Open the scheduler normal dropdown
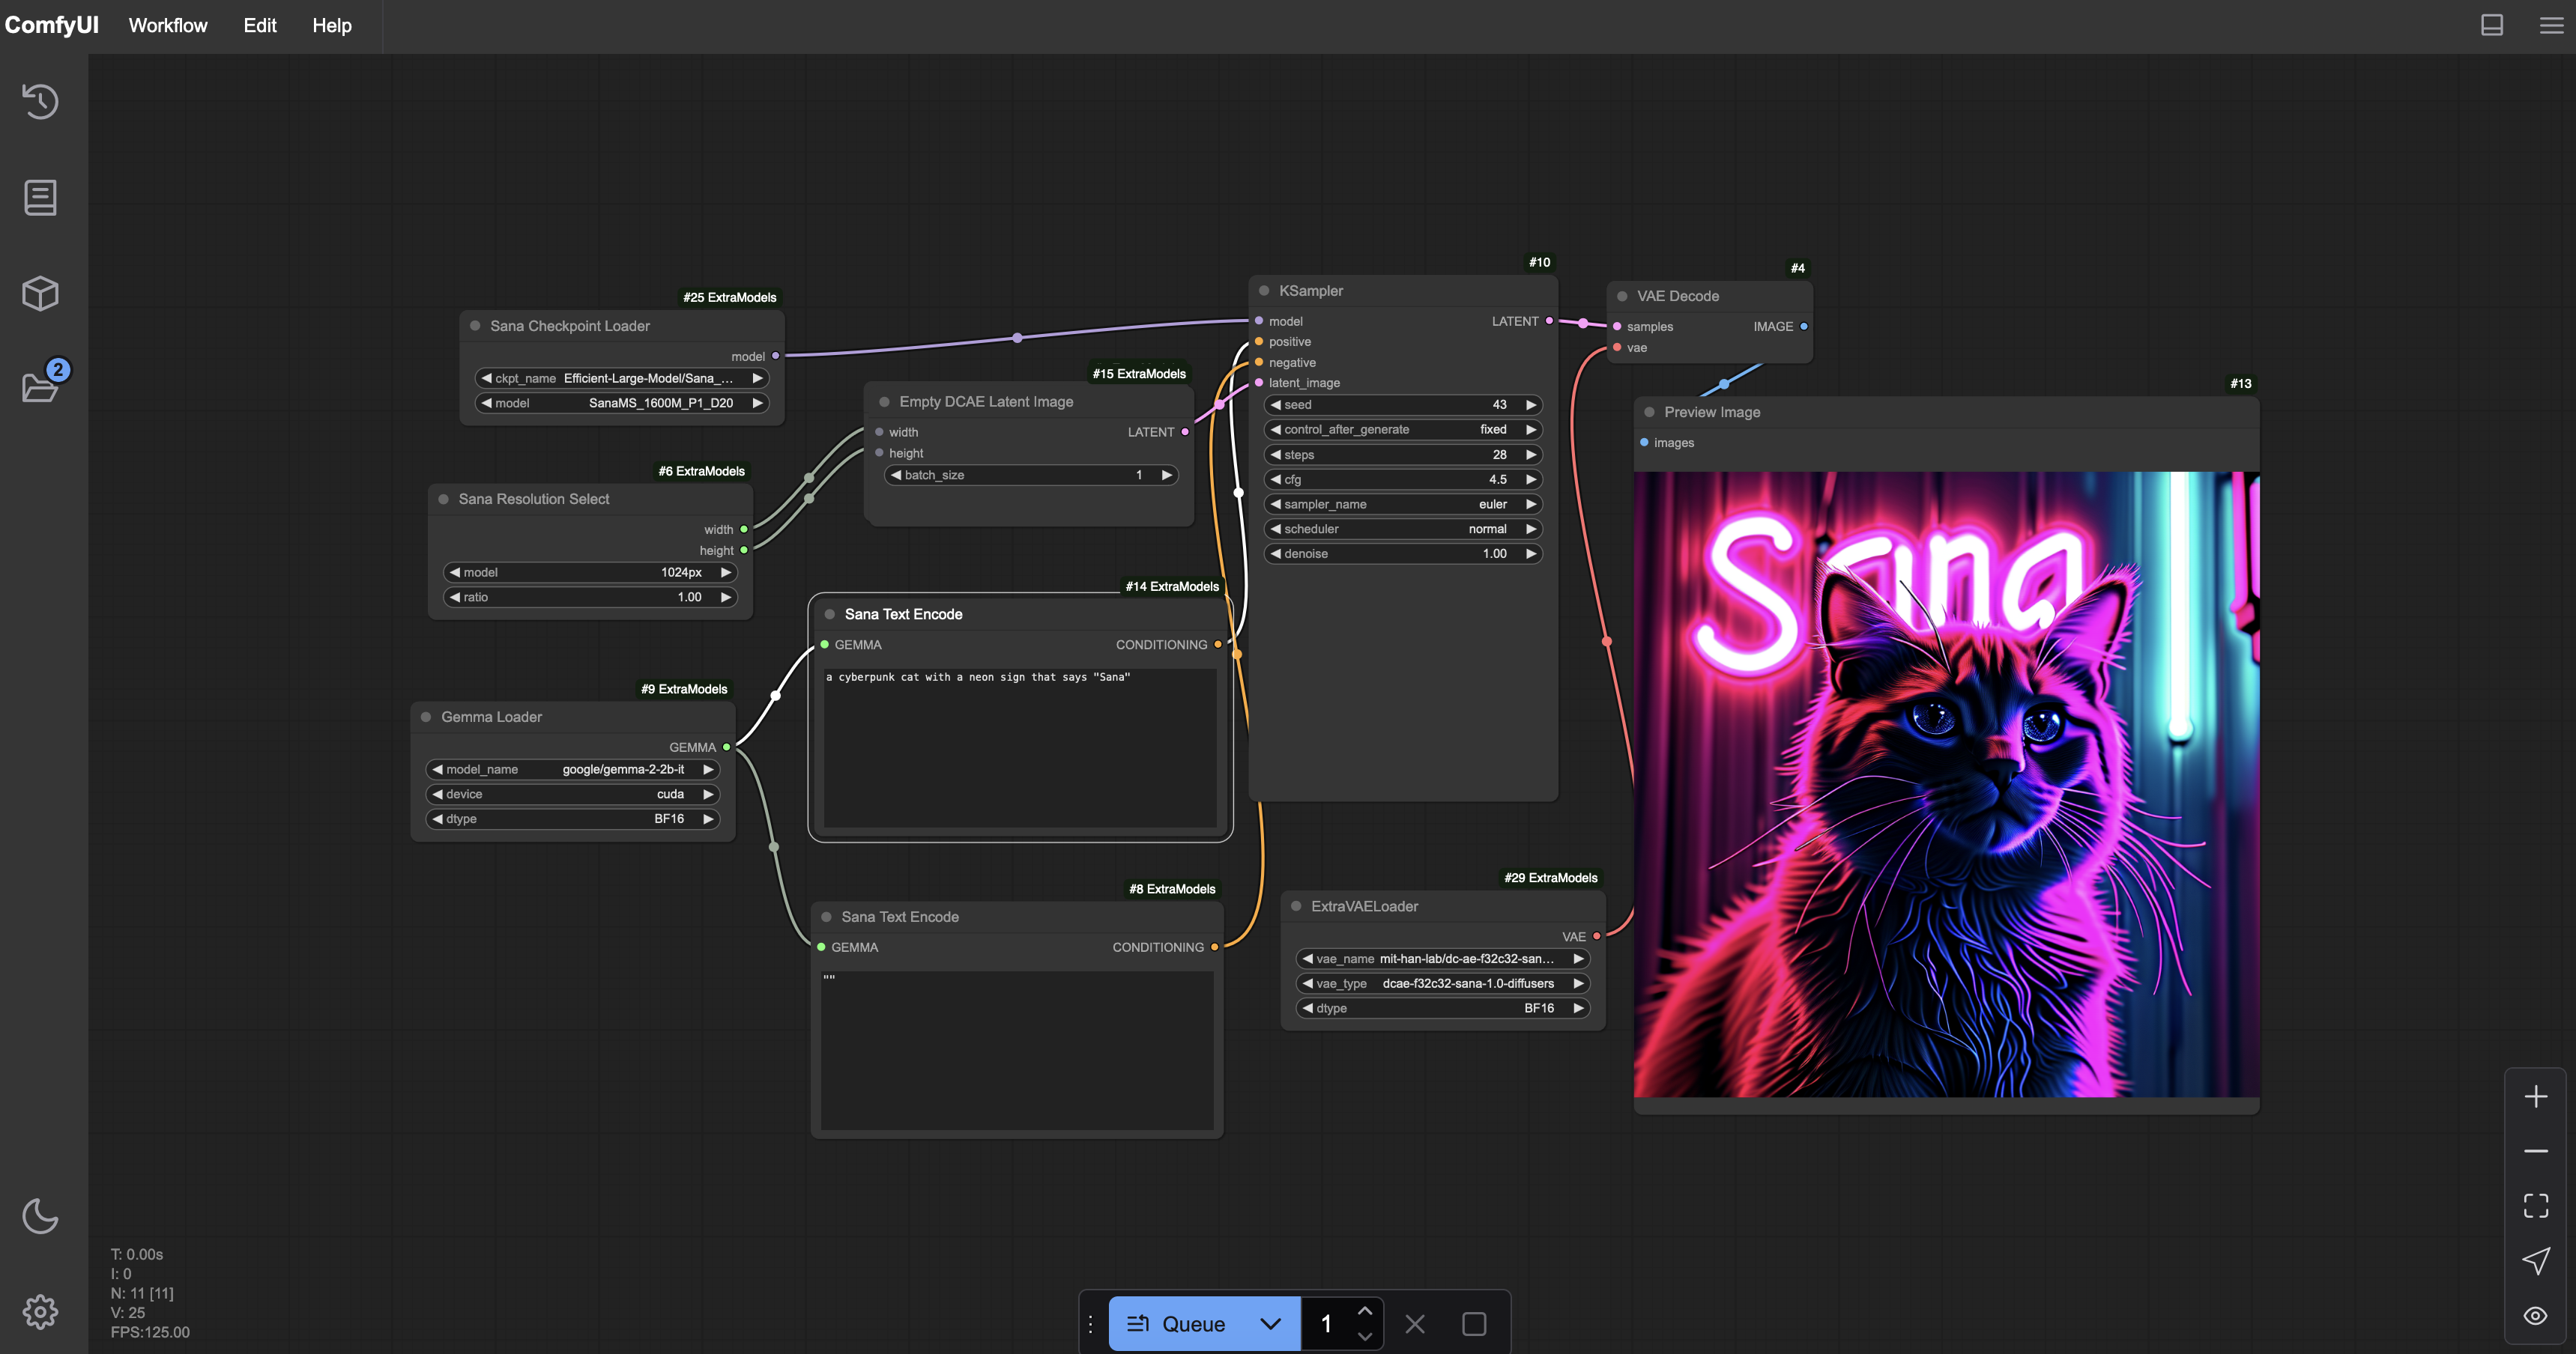2576x1354 pixels. point(1403,529)
